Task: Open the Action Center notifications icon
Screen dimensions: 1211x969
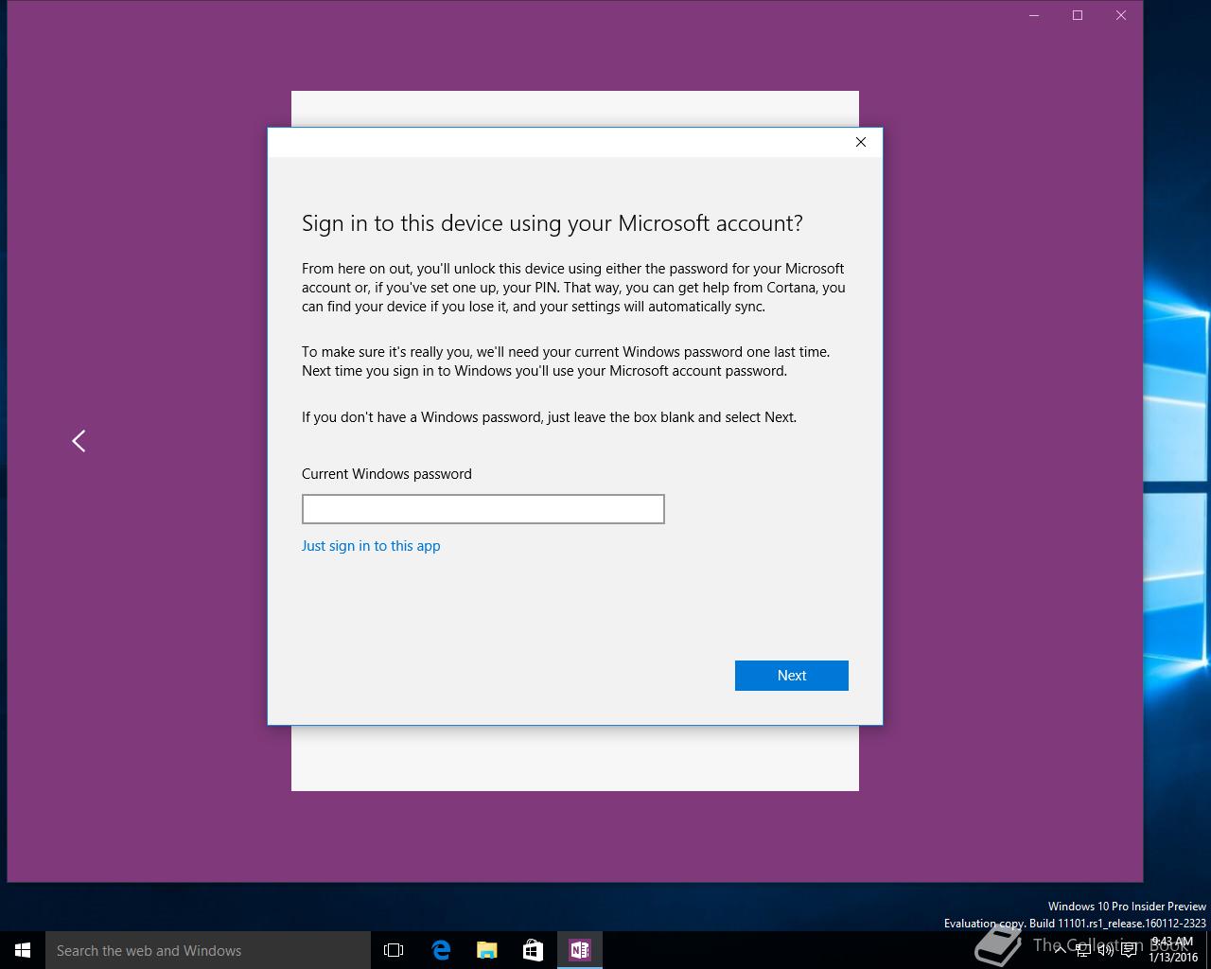Action: pos(1129,950)
